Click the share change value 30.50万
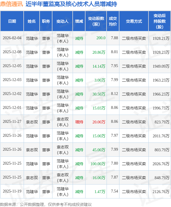This screenshot has width=171, height=207. [99, 94]
